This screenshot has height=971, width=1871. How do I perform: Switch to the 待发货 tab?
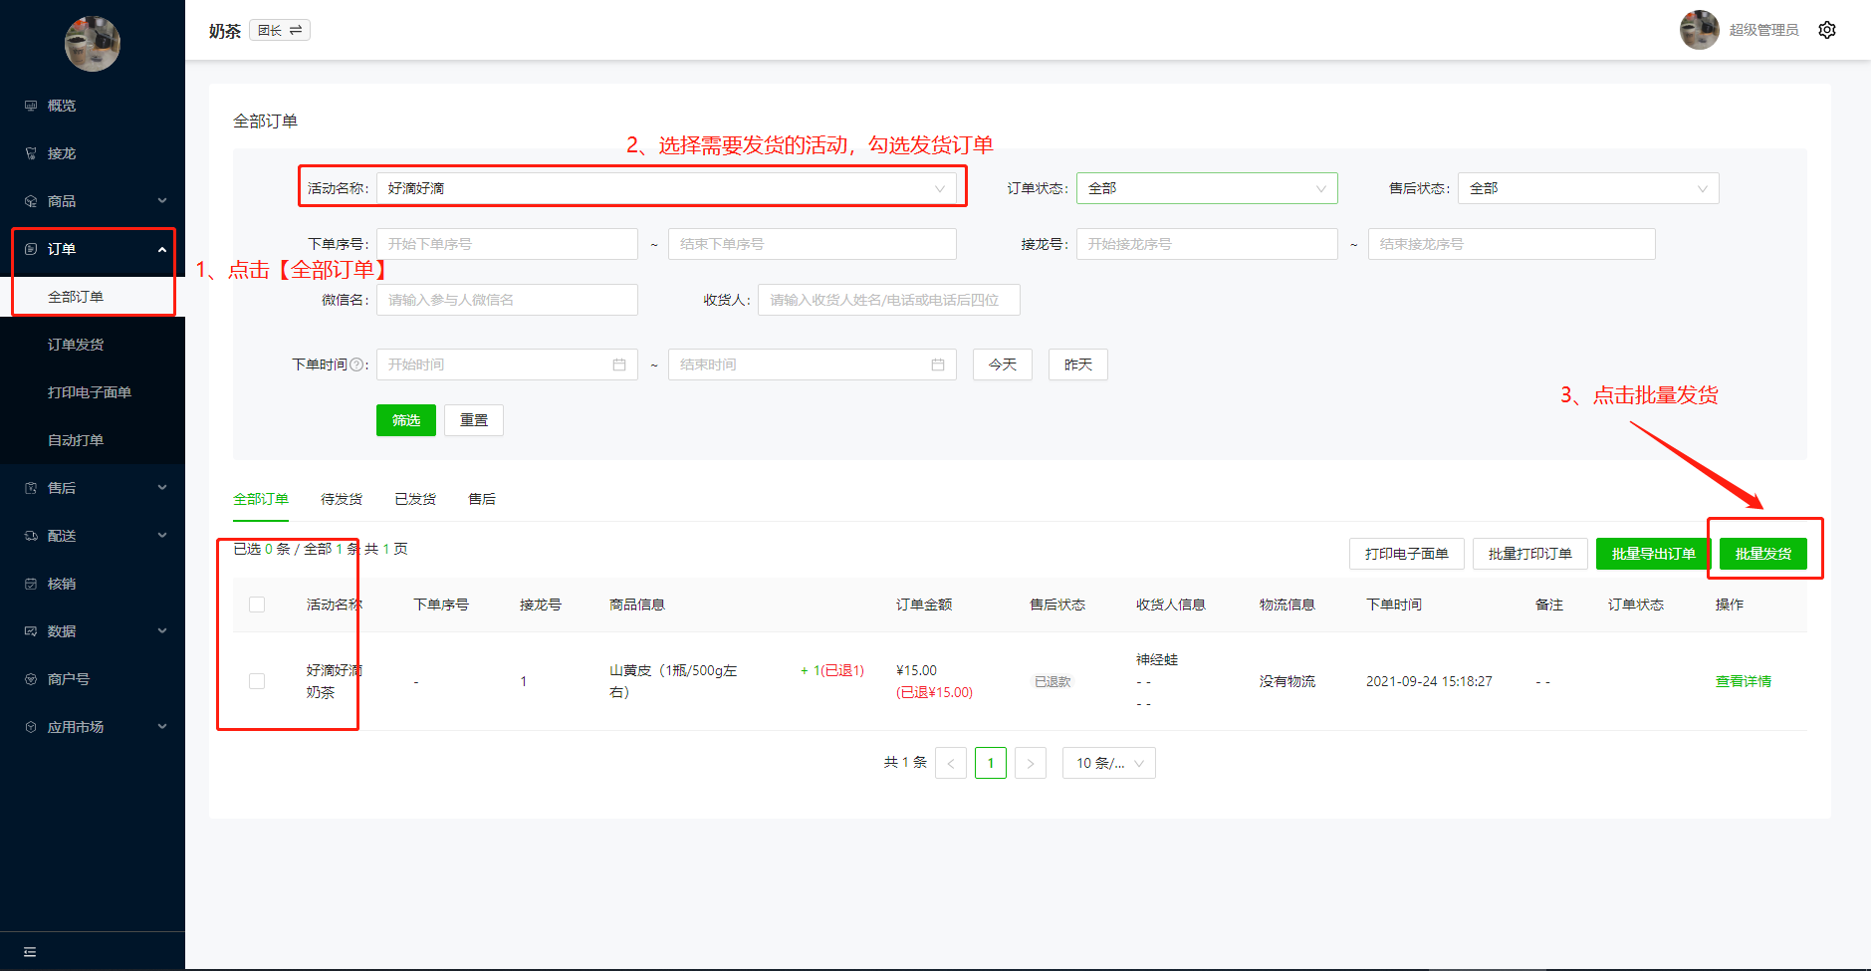tap(342, 499)
